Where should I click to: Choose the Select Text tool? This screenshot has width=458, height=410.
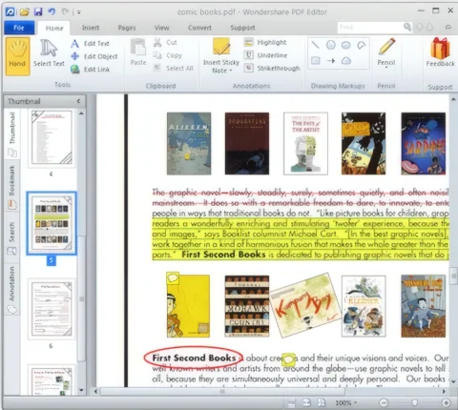click(x=49, y=53)
